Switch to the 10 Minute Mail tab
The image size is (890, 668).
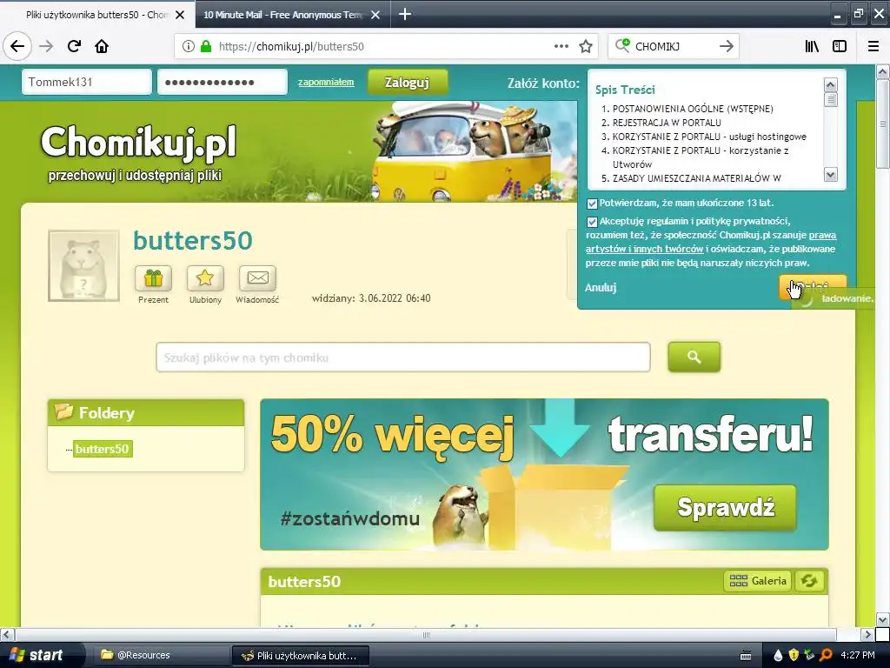click(x=284, y=15)
